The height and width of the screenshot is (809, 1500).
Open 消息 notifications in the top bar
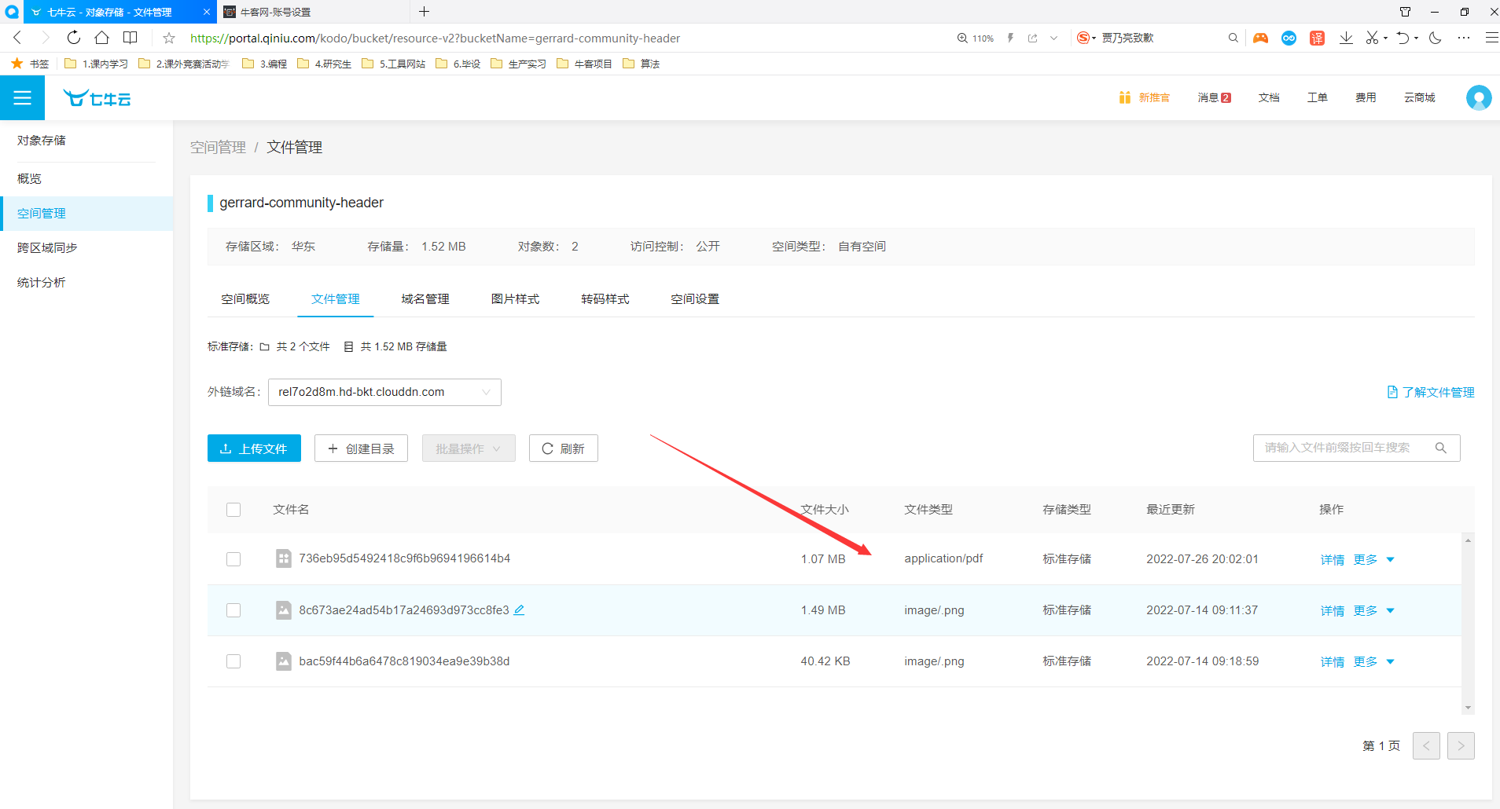pyautogui.click(x=1214, y=97)
